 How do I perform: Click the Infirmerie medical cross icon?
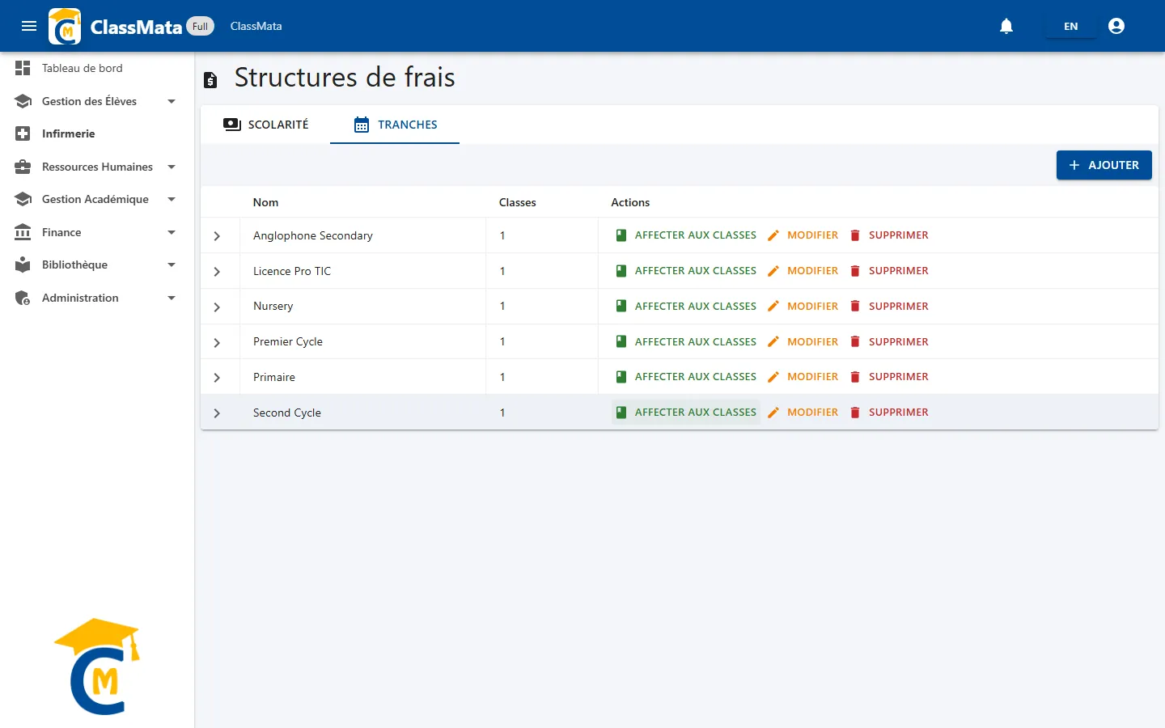(23, 133)
